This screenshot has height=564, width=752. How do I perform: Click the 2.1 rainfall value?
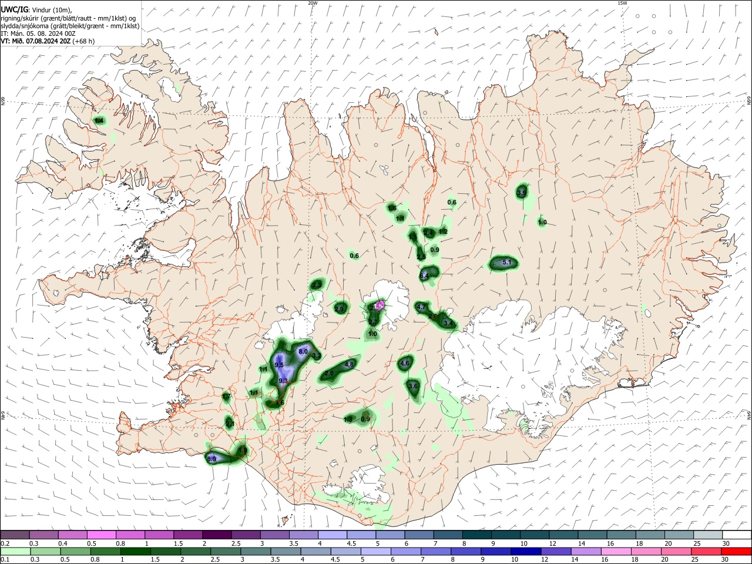[x=230, y=423]
